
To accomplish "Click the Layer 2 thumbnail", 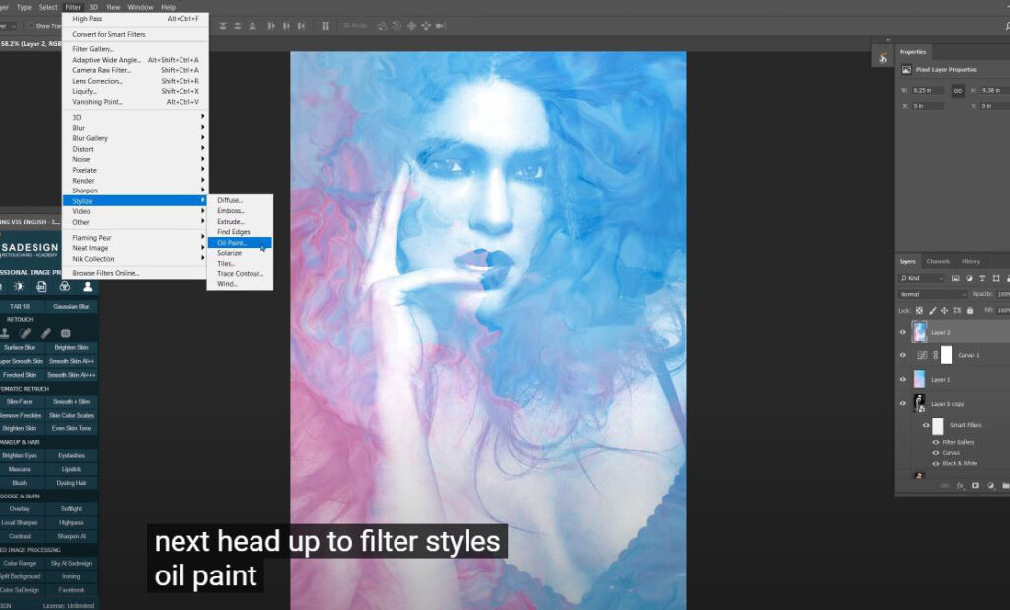I will tap(921, 333).
